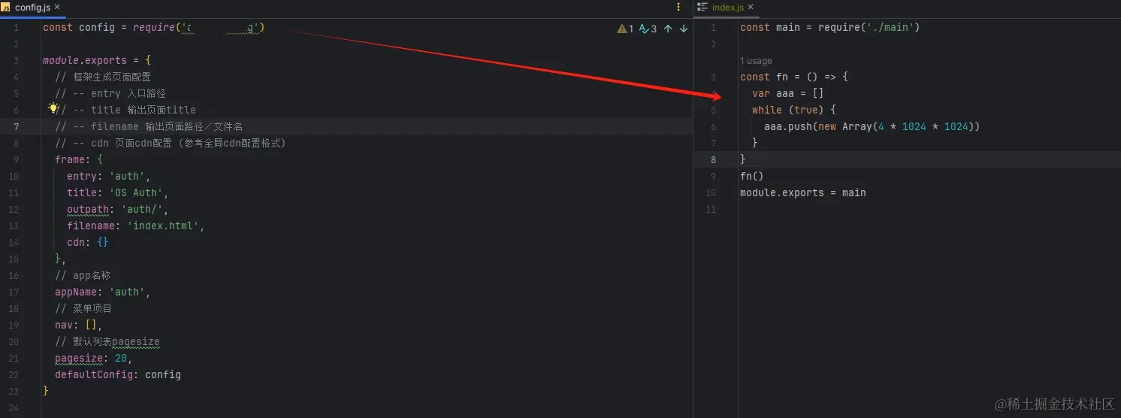Place cursor on 'const config = require' line

[154, 28]
